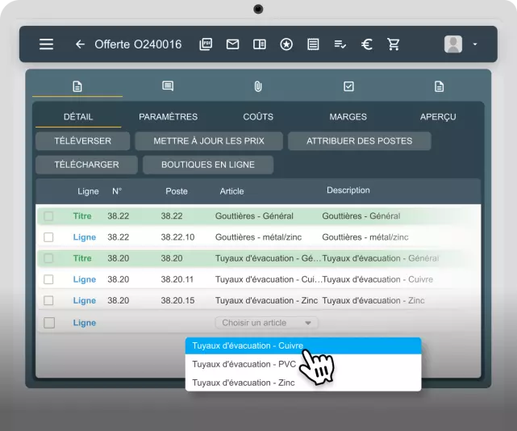Open the hamburger menu
The image size is (517, 431).
click(x=46, y=44)
